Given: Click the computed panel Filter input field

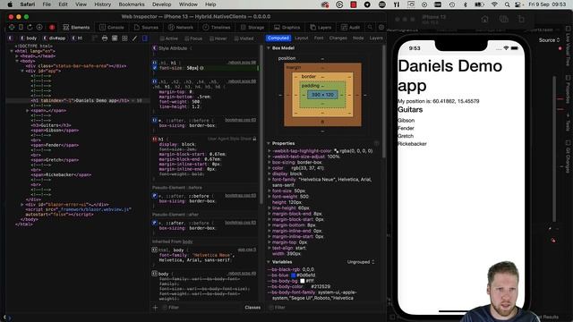Looking at the screenshot, I should coord(325,308).
